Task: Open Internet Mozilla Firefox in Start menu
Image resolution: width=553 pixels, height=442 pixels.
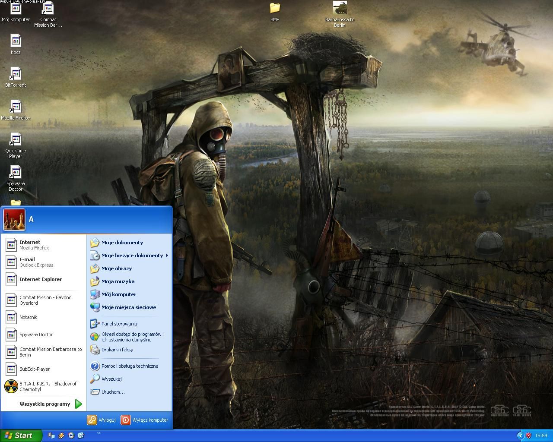Action: [43, 245]
